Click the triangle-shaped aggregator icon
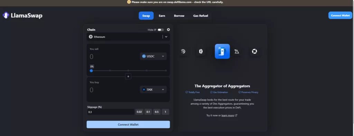 tap(236, 52)
